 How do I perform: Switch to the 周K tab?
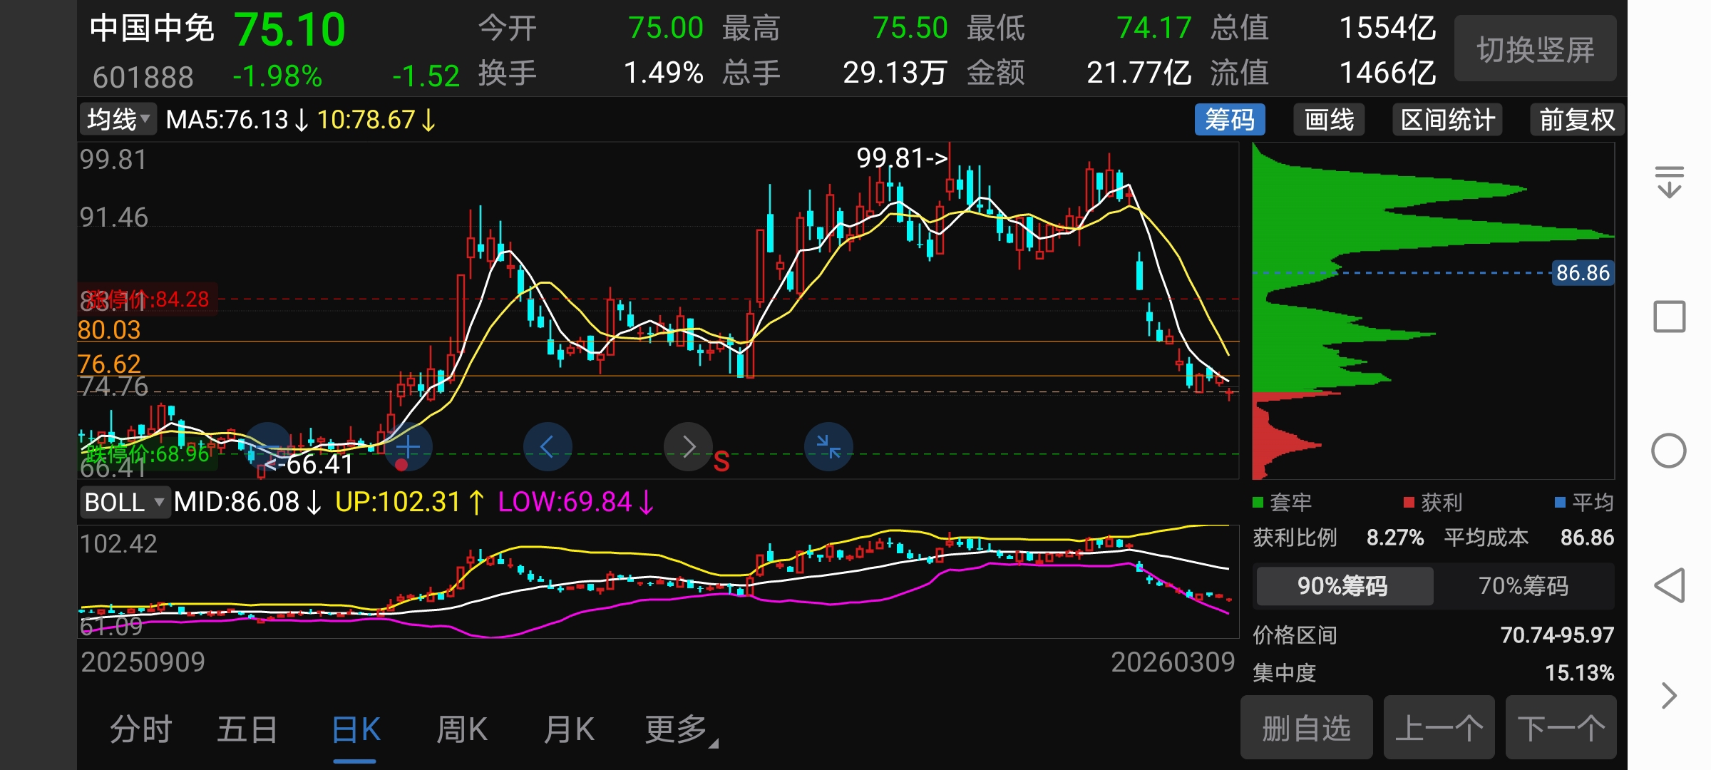[x=462, y=730]
